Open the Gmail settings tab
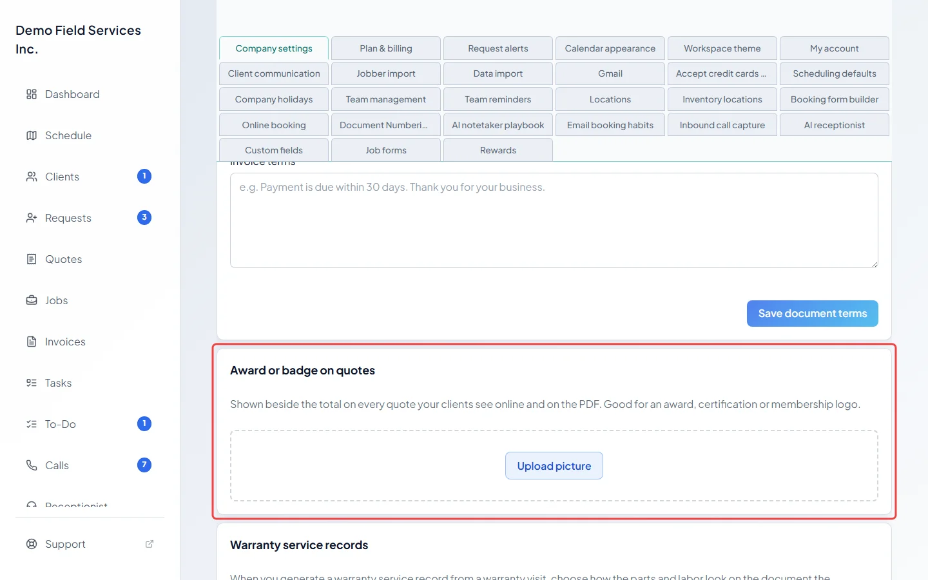Viewport: 928px width, 580px height. pos(610,73)
